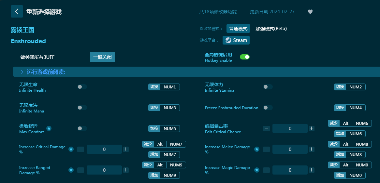Viewport: 380px width, 183px height.
Task: Click 减少 Alt NUM0 hotkey button
Action: pyautogui.click(x=350, y=165)
